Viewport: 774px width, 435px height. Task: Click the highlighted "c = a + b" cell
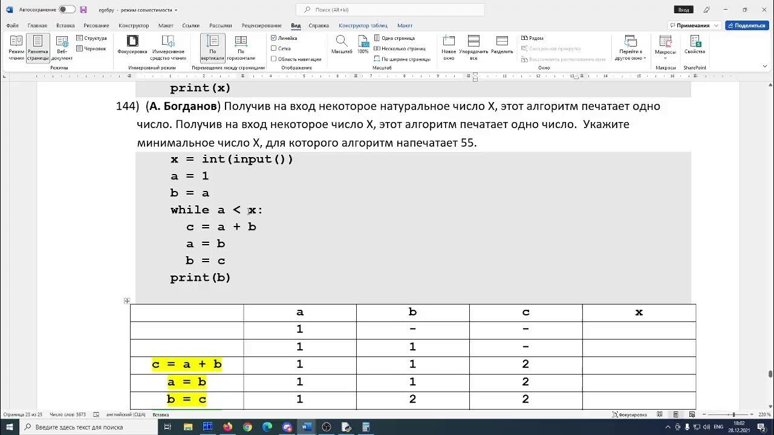(x=187, y=364)
